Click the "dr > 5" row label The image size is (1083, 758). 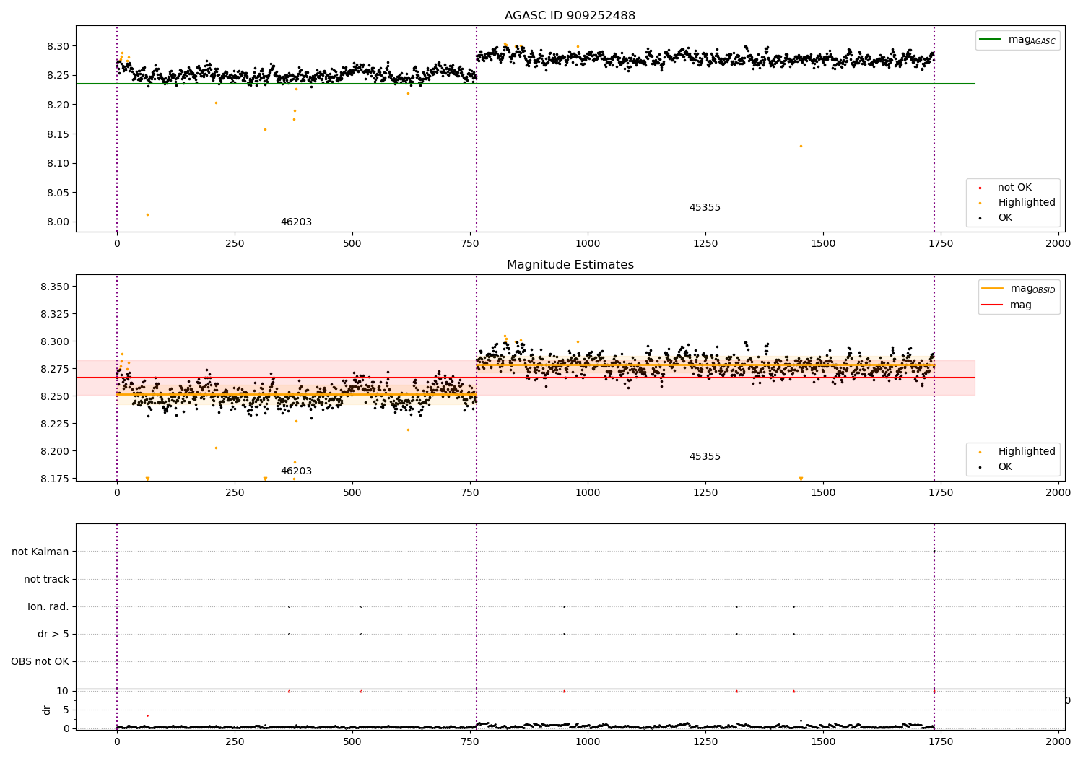(53, 635)
